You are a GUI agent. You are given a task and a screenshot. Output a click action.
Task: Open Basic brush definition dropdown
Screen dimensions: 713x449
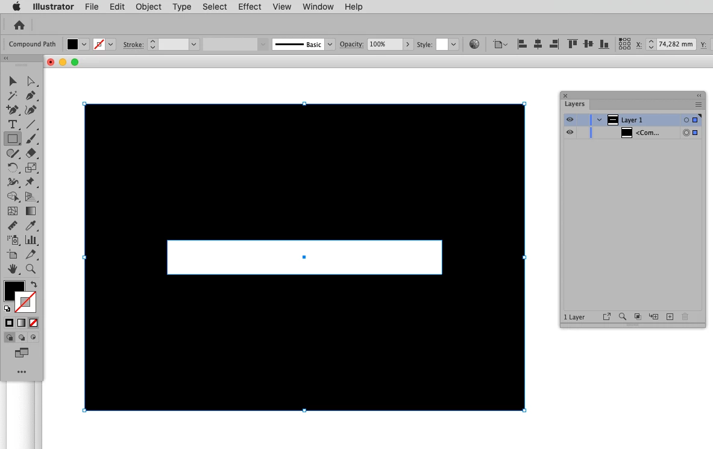(330, 44)
